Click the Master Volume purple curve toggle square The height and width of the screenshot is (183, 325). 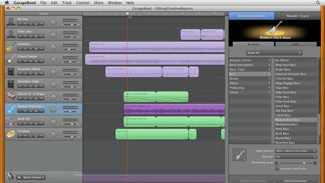(19, 177)
